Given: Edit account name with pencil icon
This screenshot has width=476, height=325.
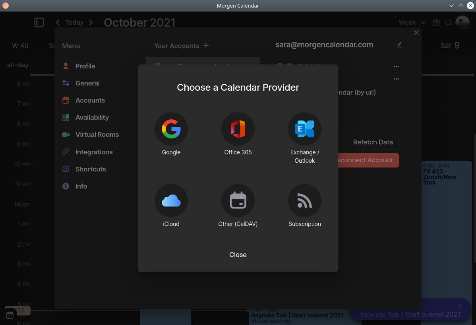Looking at the screenshot, I should pos(399,45).
